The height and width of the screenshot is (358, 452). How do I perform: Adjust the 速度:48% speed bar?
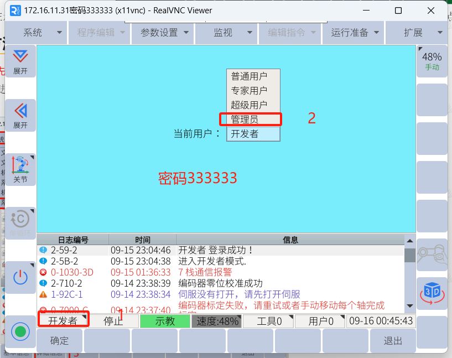[216, 321]
